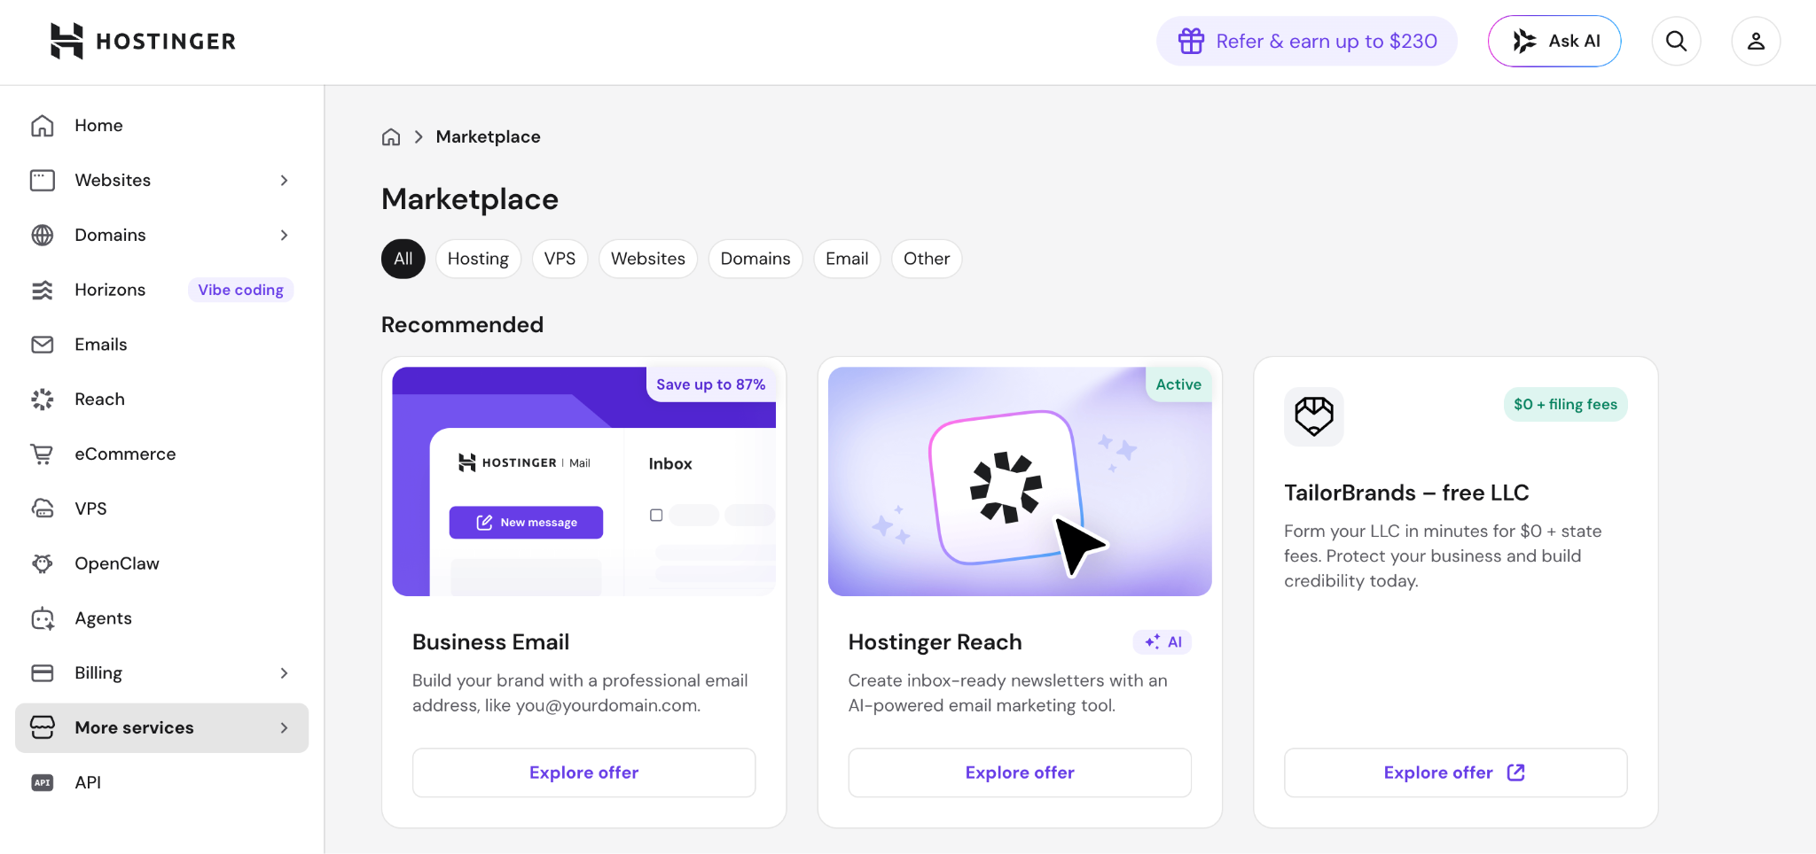Click the Business Email card title

click(x=490, y=642)
